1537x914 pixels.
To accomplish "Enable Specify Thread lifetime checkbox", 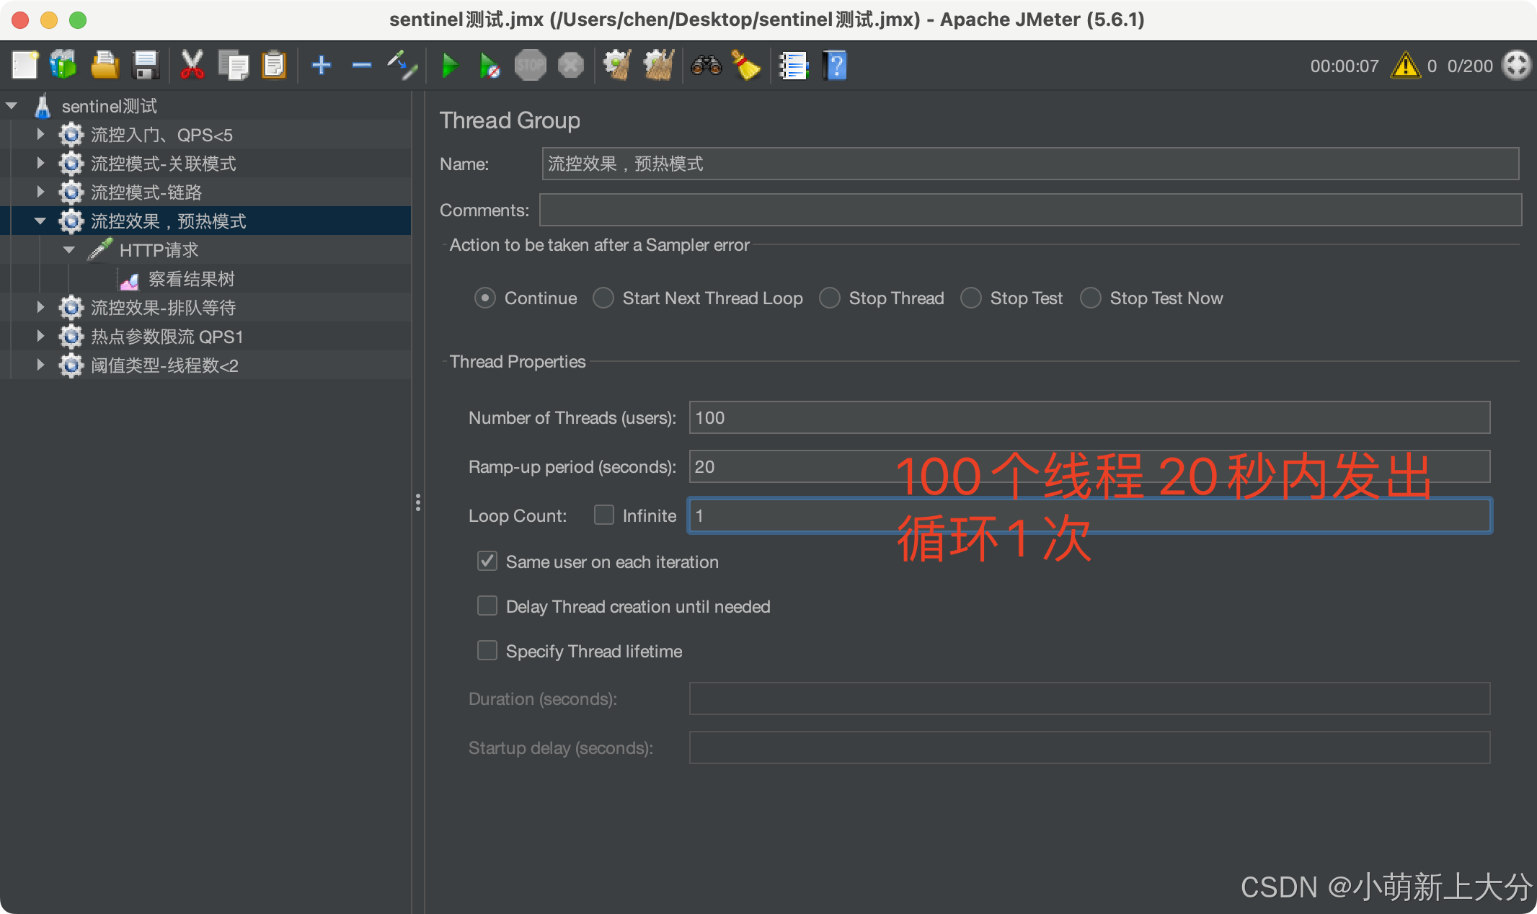I will coord(487,651).
